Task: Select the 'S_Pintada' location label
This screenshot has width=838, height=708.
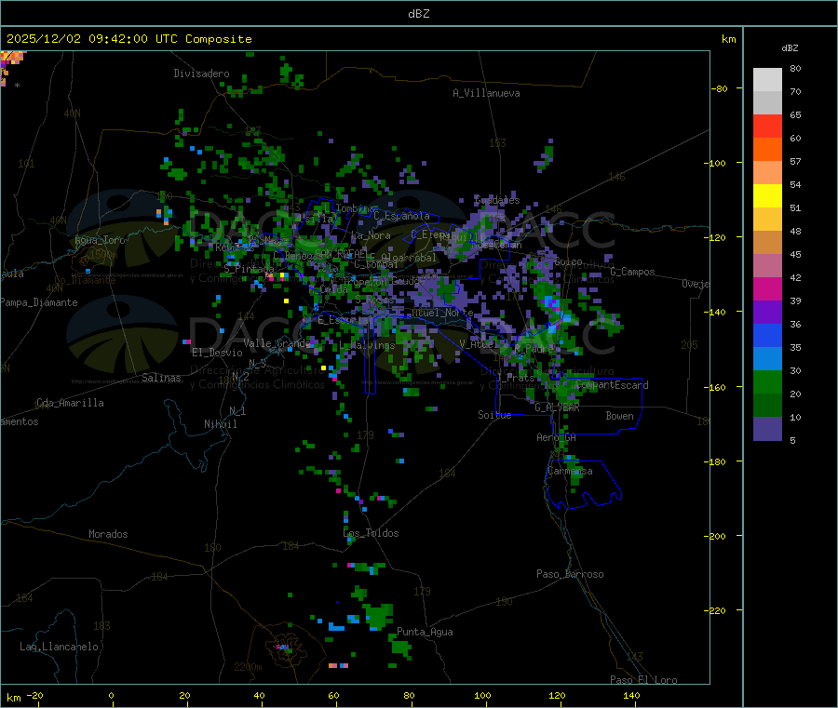Action: tap(249, 268)
